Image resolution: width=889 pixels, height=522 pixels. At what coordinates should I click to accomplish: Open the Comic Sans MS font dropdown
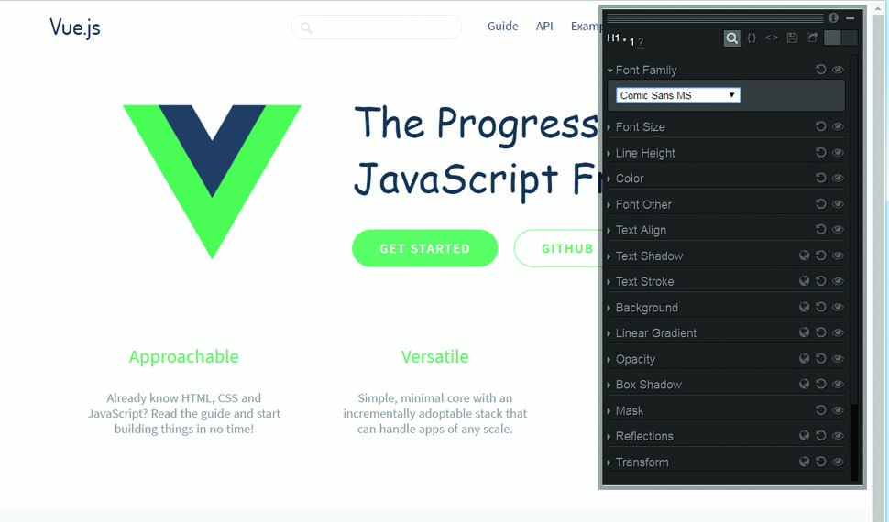point(678,95)
